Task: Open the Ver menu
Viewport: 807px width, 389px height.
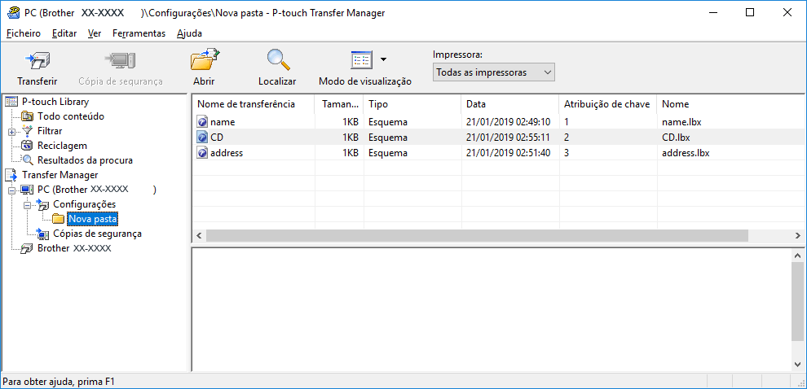Action: 95,33
